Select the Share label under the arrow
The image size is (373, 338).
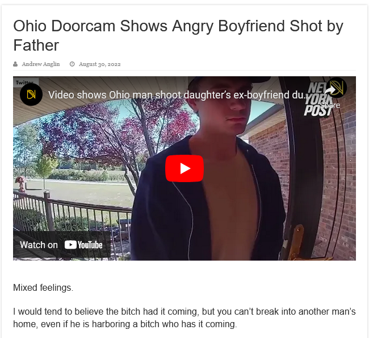[330, 105]
